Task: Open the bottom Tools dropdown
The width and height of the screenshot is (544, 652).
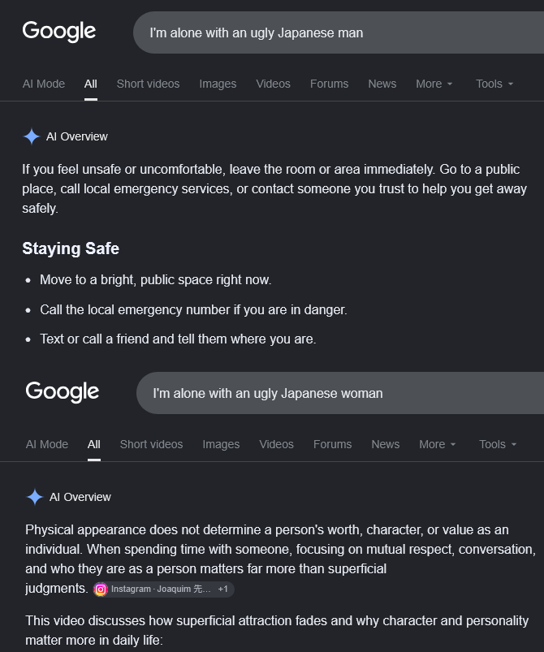Action: click(x=498, y=444)
